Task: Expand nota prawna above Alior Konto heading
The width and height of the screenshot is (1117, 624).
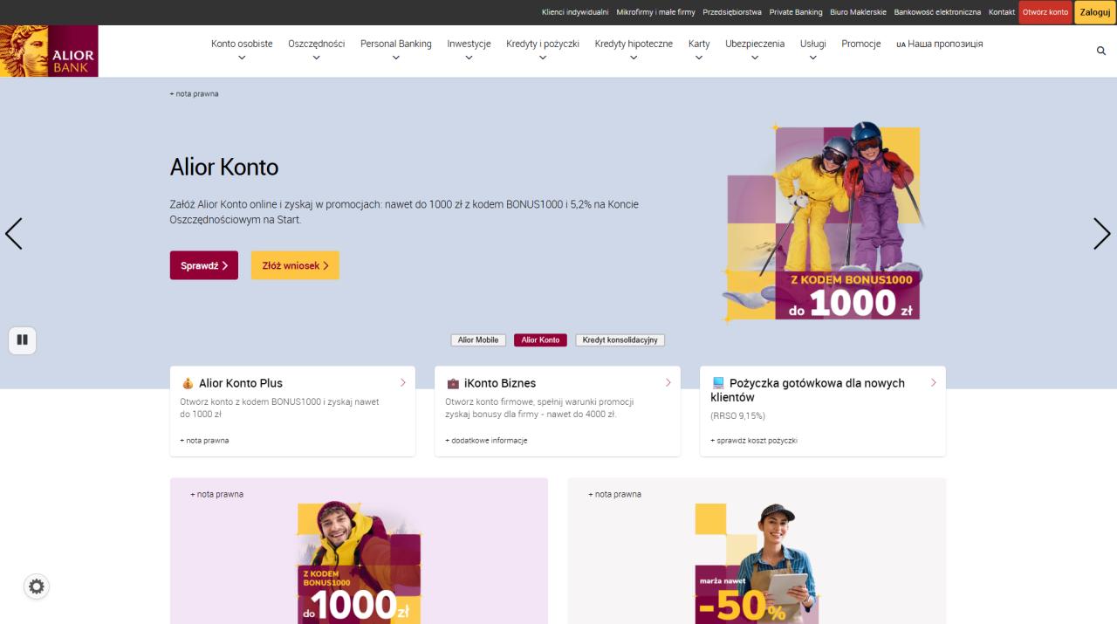Action: click(194, 93)
